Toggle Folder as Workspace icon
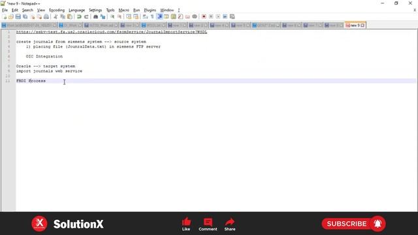This screenshot has width=418, height=235. tap(187, 16)
